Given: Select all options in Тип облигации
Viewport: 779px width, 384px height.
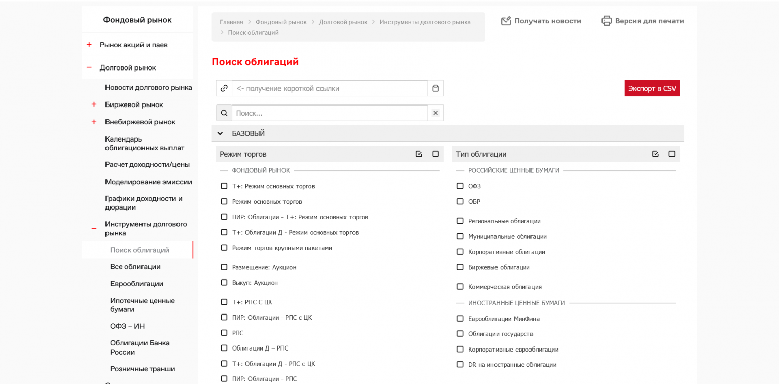Looking at the screenshot, I should 655,154.
